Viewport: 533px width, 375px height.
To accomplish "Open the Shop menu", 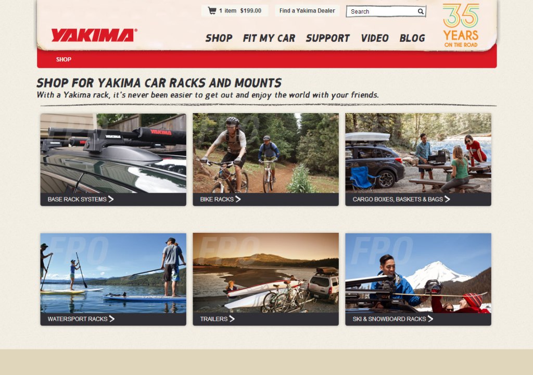I will pyautogui.click(x=219, y=38).
